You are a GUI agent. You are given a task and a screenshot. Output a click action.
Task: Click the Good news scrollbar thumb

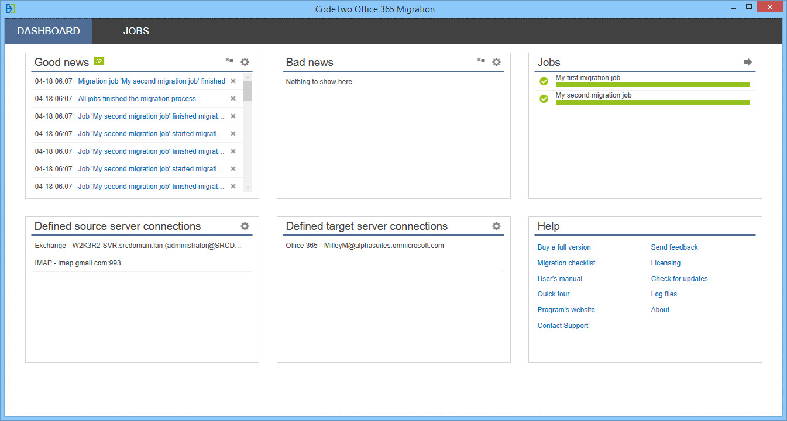(x=248, y=91)
